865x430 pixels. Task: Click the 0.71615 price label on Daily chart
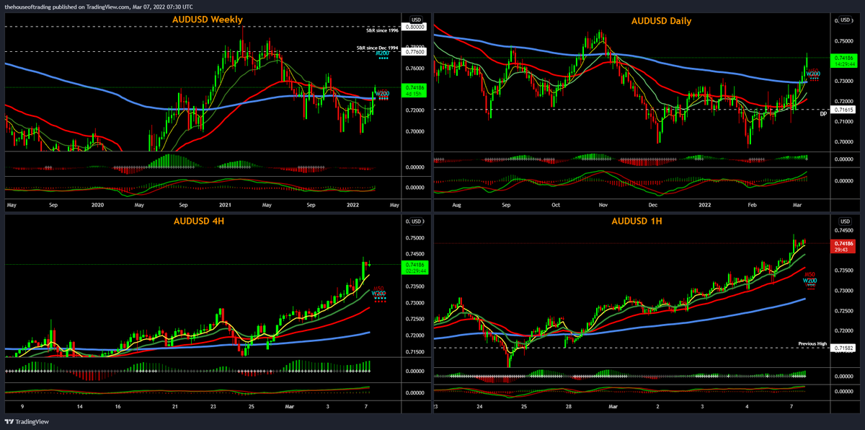coord(843,110)
